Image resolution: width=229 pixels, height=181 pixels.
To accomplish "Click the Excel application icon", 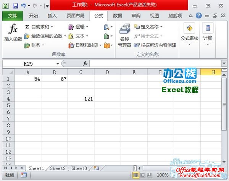I will tap(6, 6).
